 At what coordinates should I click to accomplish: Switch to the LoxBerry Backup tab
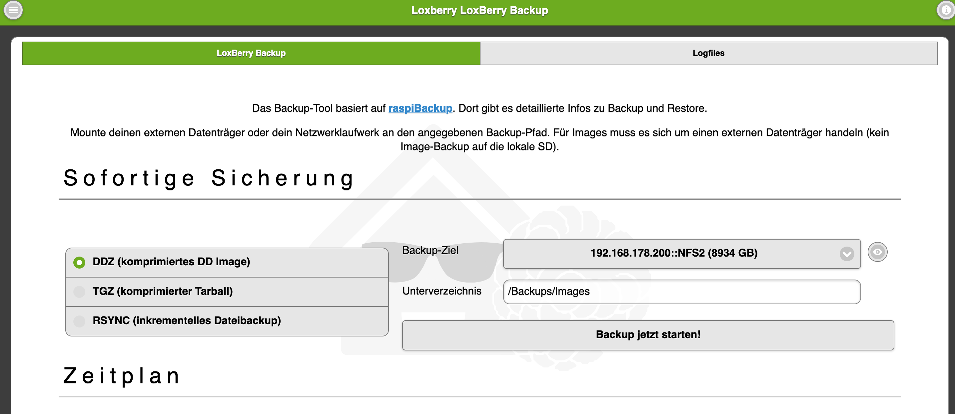click(251, 53)
